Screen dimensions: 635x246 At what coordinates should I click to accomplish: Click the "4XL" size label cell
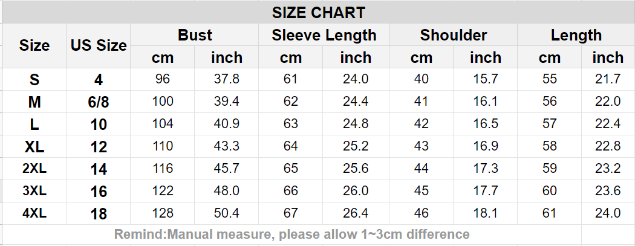[x=34, y=213]
